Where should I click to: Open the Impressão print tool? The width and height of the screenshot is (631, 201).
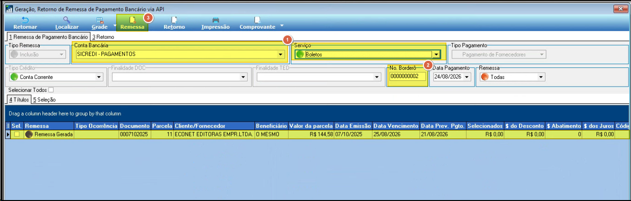point(215,23)
